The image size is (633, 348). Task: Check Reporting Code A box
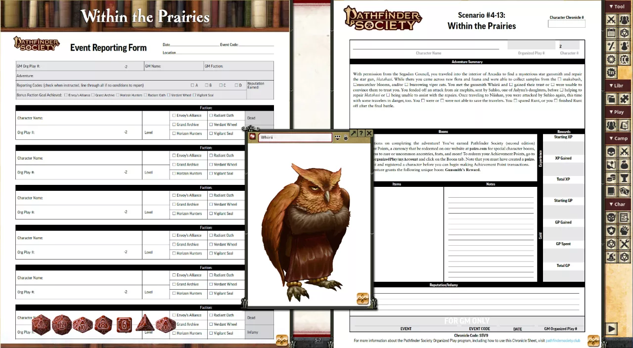(x=192, y=85)
